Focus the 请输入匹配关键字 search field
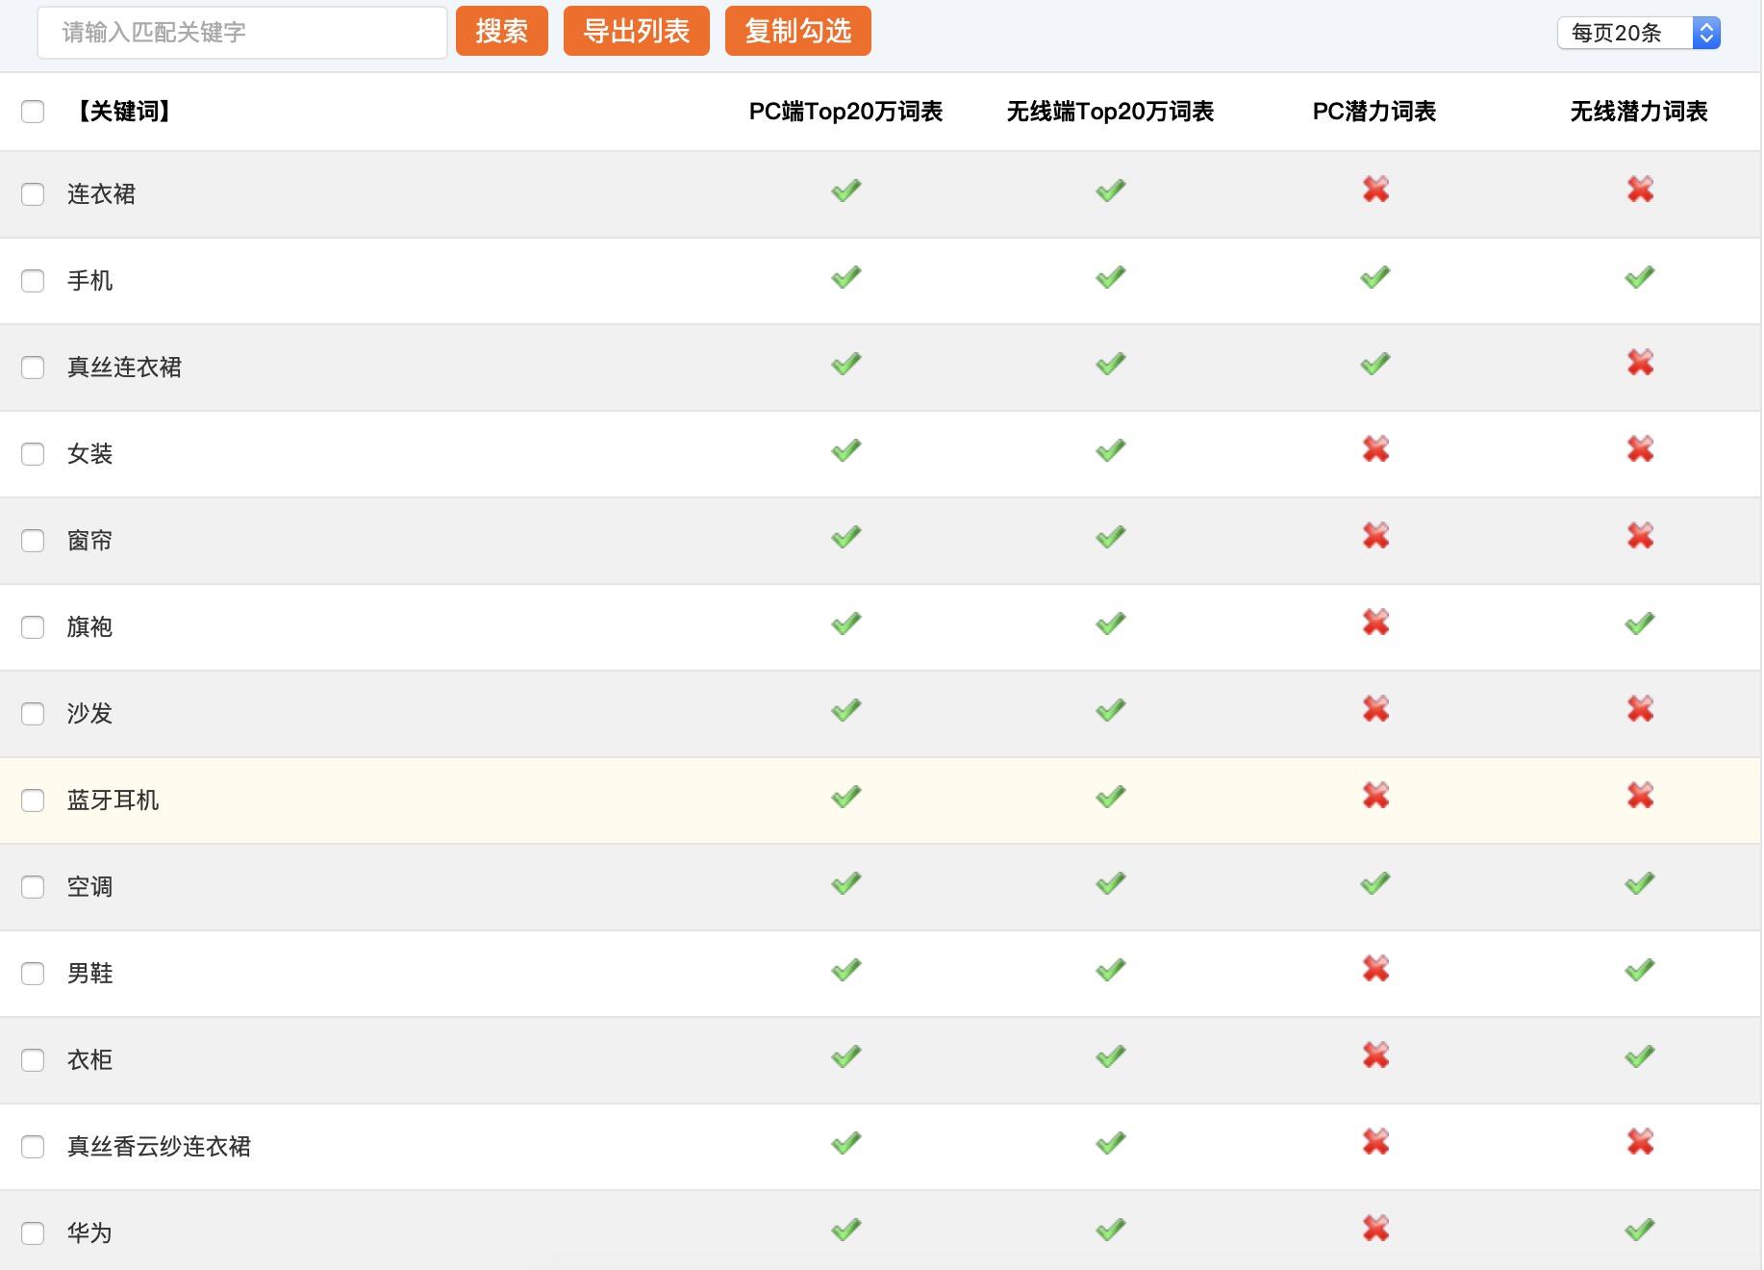 coord(242,33)
